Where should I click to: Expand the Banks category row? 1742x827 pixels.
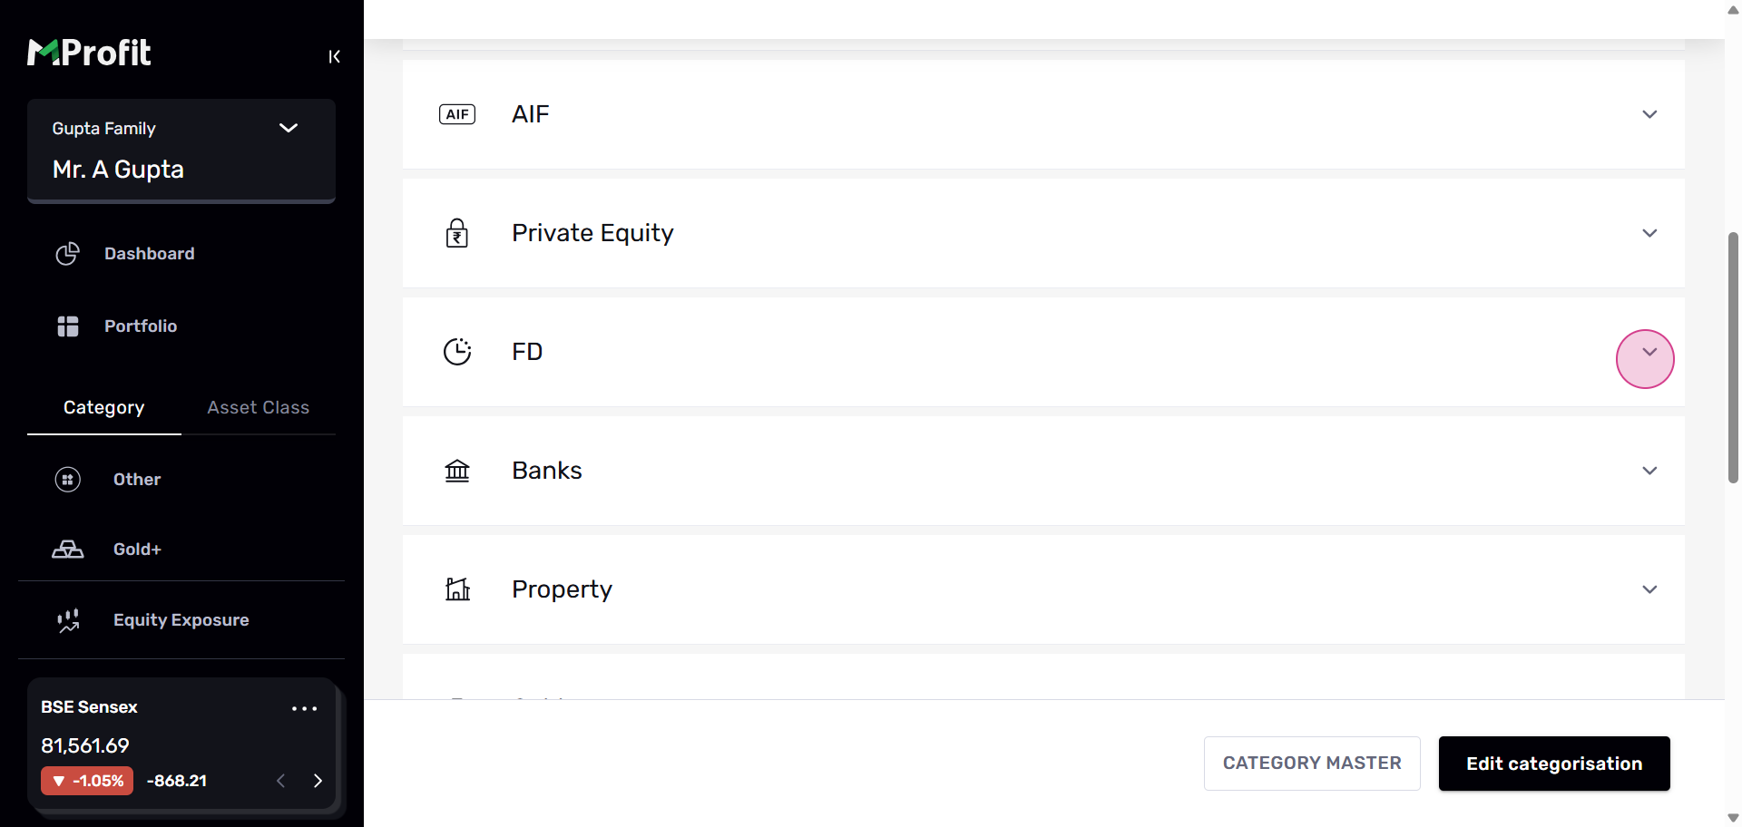[x=1649, y=471]
